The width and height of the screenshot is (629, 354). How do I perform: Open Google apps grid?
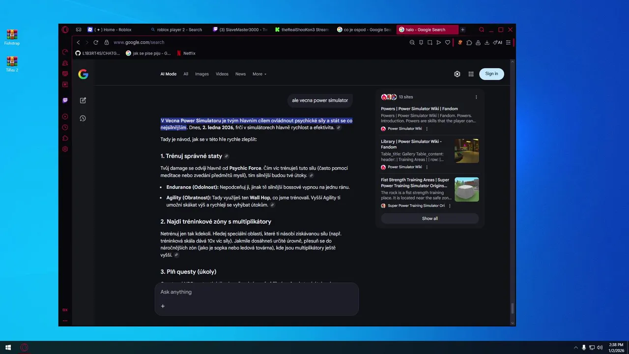coord(471,74)
